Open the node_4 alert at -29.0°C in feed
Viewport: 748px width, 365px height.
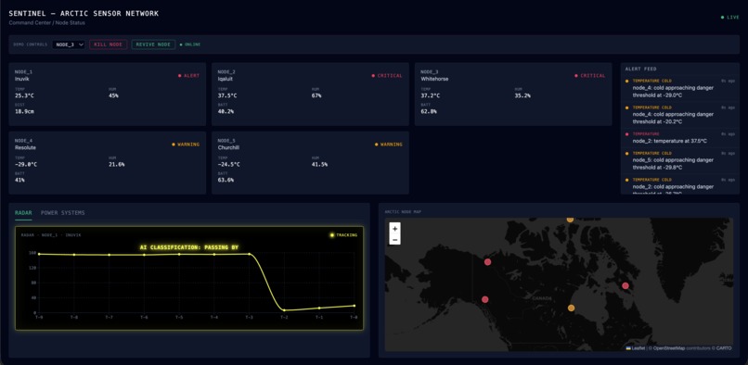pos(680,88)
